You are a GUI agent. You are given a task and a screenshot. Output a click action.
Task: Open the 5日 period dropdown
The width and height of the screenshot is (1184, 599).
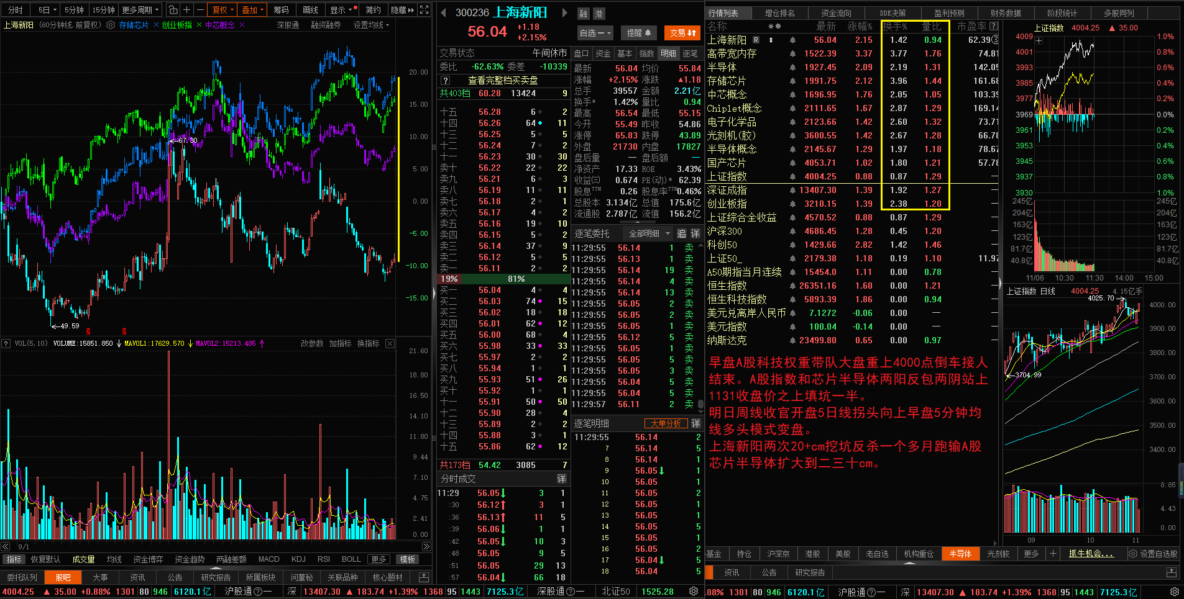point(47,10)
